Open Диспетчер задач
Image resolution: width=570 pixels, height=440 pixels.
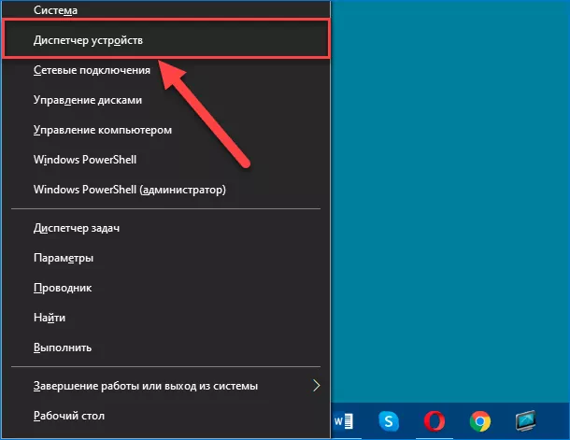point(77,228)
